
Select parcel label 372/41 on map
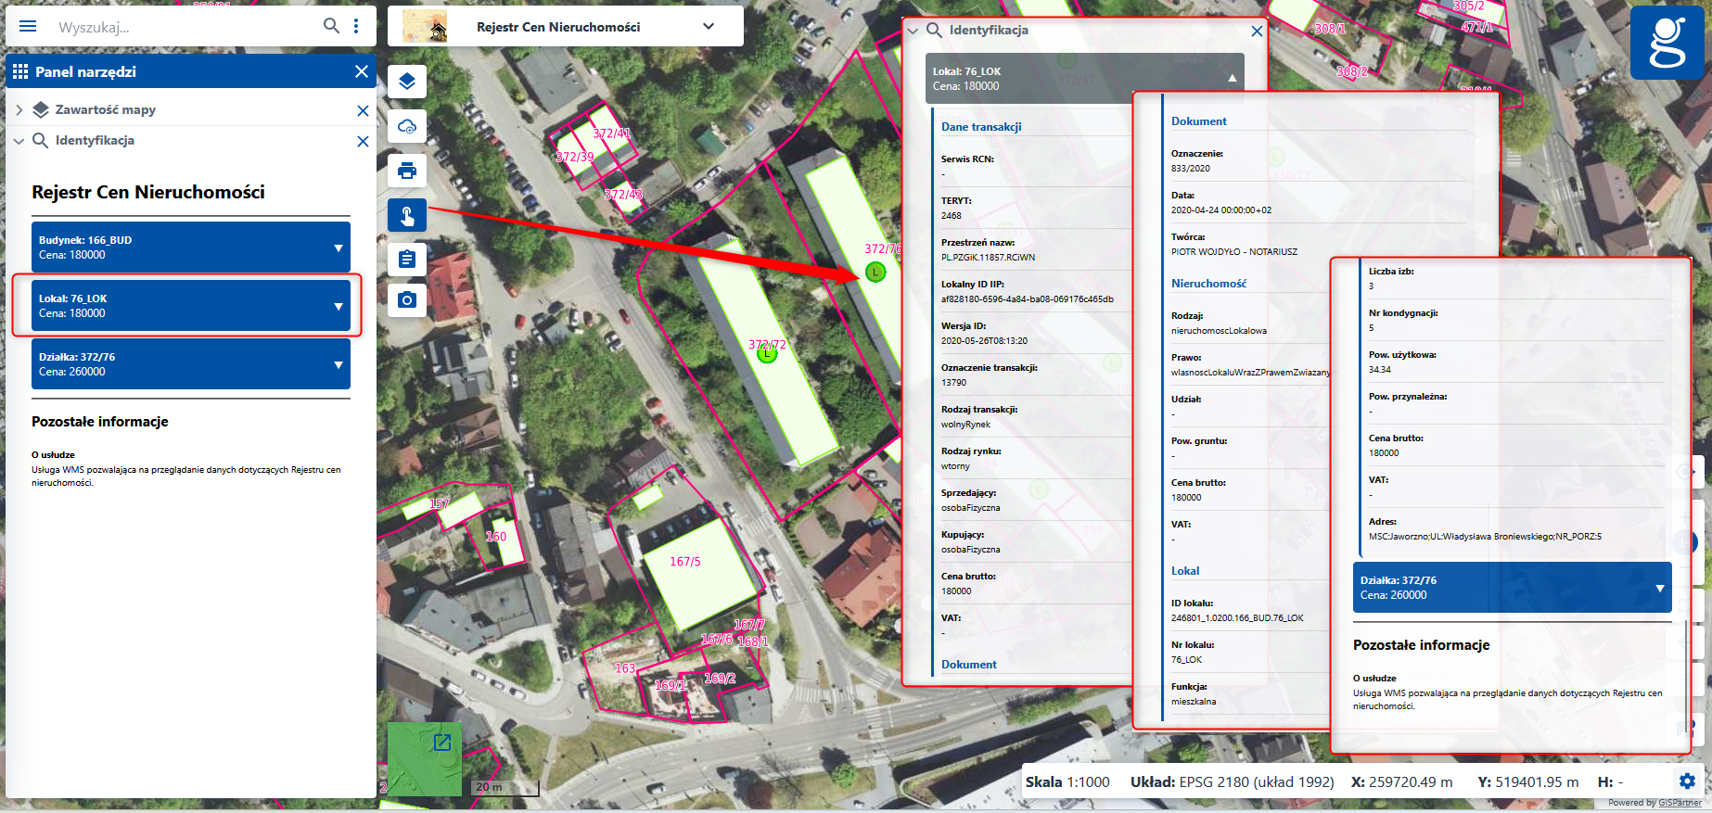(x=611, y=133)
